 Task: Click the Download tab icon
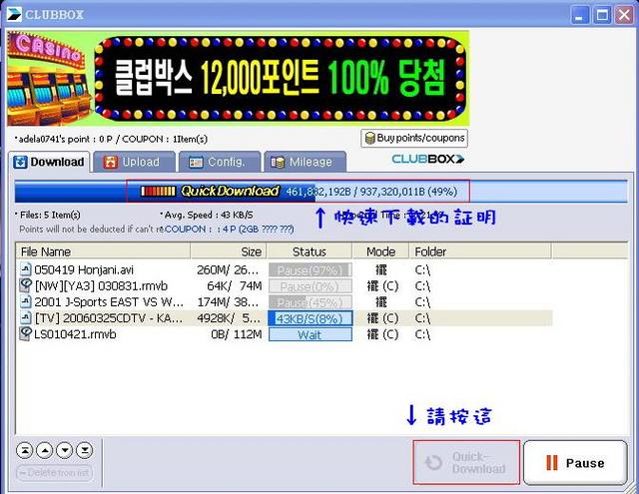click(20, 162)
